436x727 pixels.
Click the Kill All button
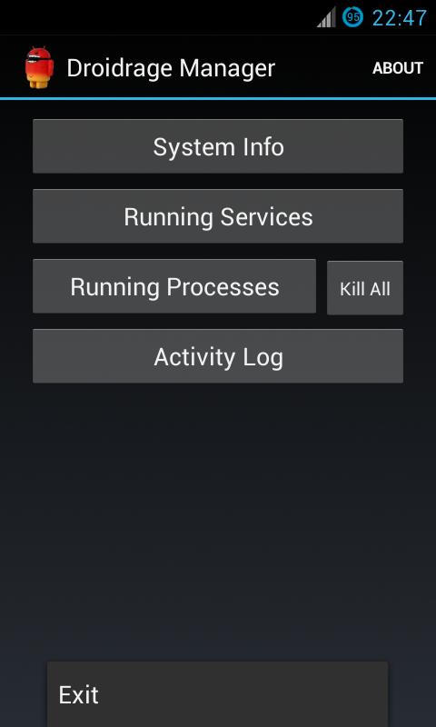tap(365, 288)
